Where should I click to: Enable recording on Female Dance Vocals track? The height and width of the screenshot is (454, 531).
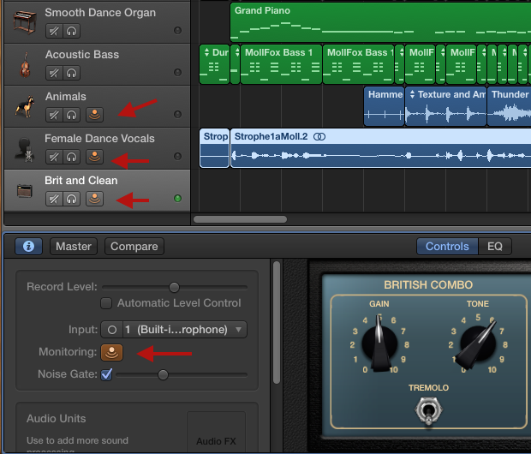(x=177, y=156)
